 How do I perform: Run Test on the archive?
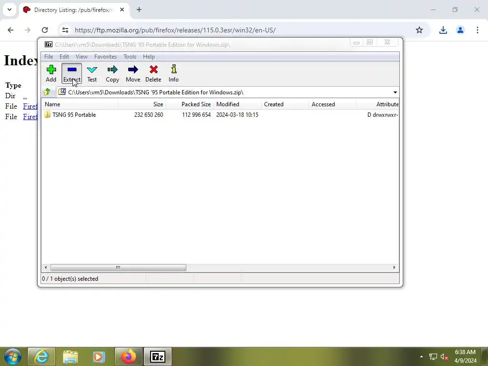(x=92, y=73)
